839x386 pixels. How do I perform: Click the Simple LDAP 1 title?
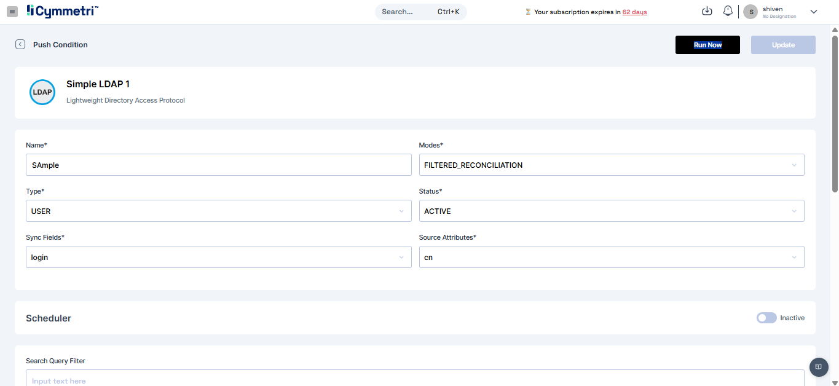coord(98,84)
